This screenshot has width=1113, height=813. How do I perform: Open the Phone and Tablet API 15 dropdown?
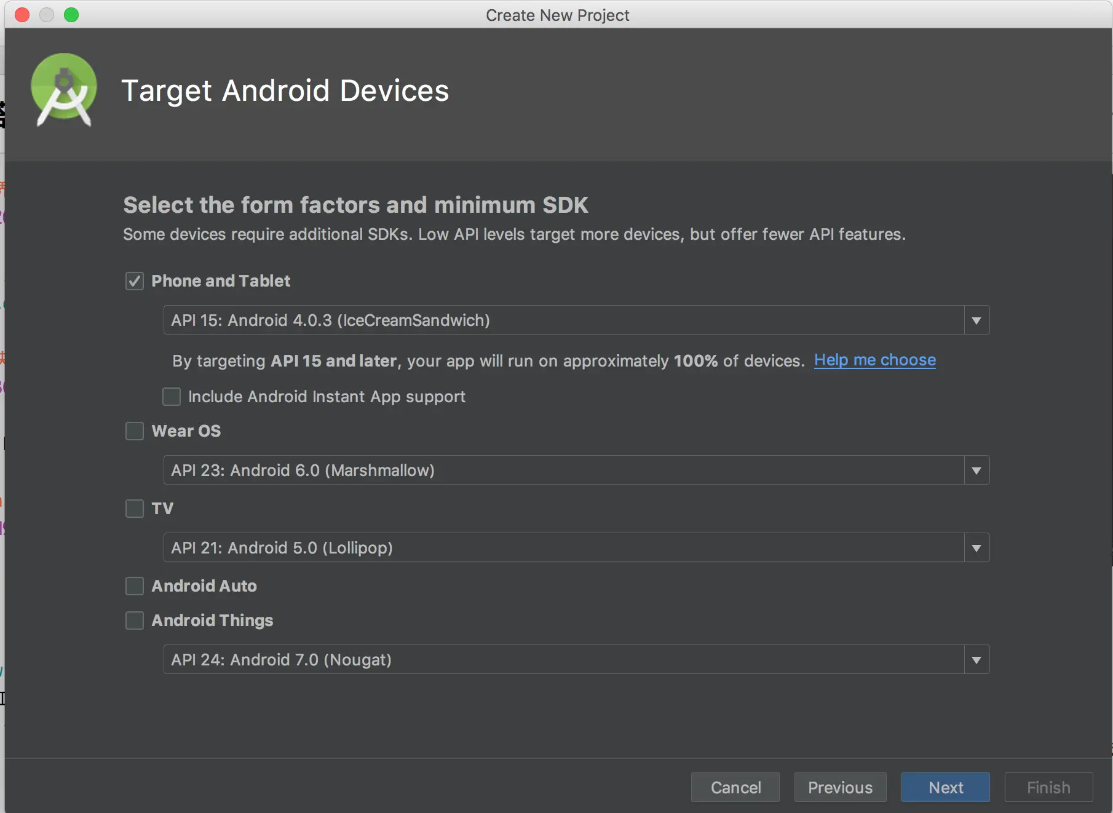point(976,320)
